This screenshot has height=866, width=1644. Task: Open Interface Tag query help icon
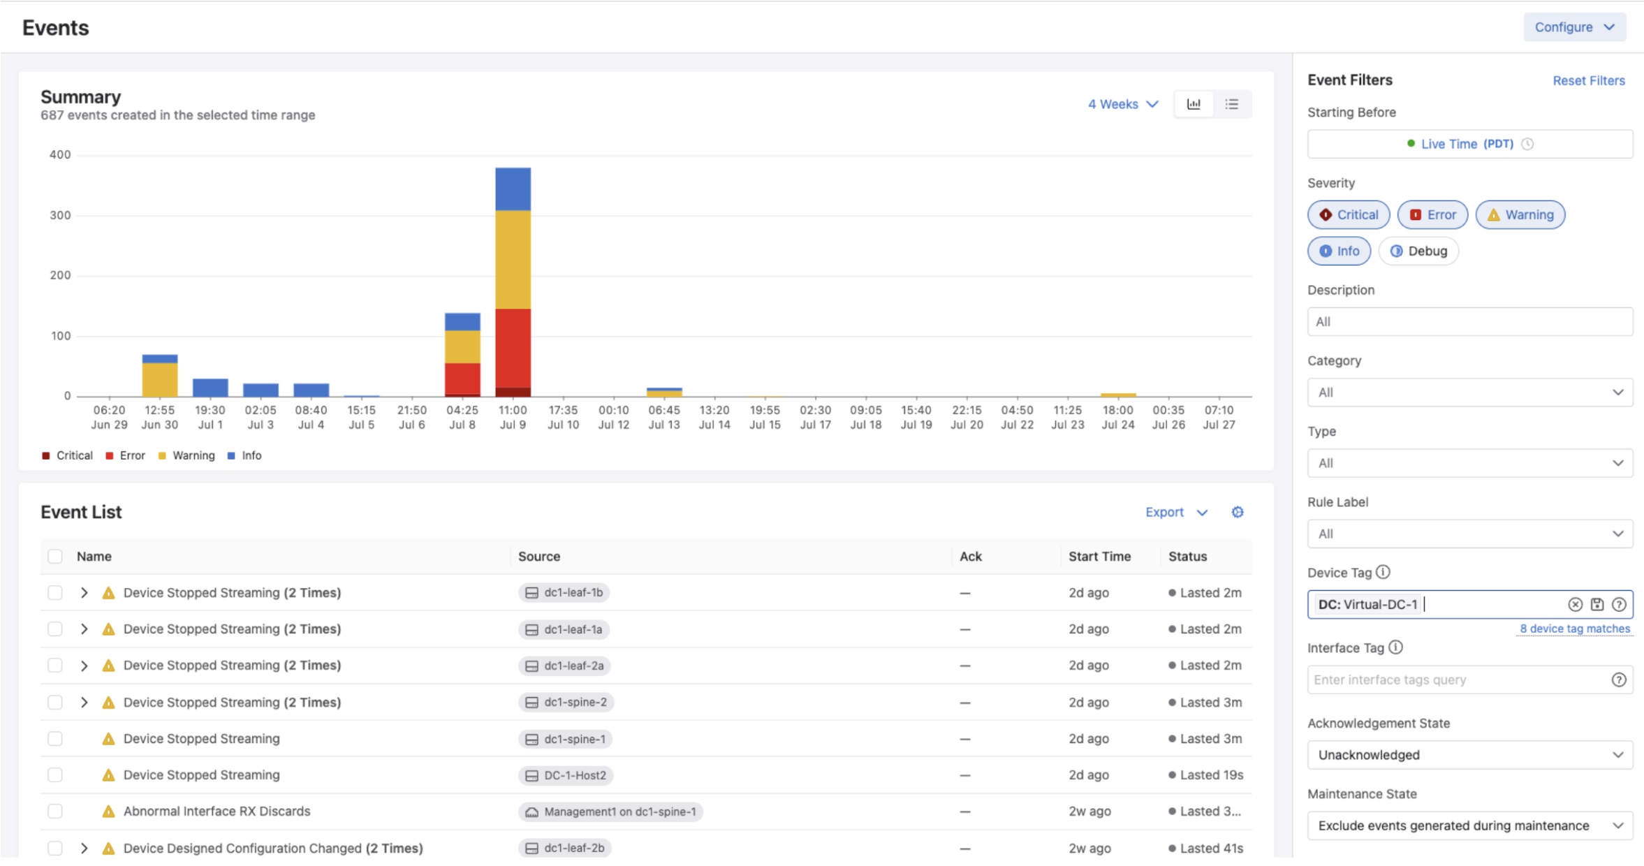tap(1619, 680)
